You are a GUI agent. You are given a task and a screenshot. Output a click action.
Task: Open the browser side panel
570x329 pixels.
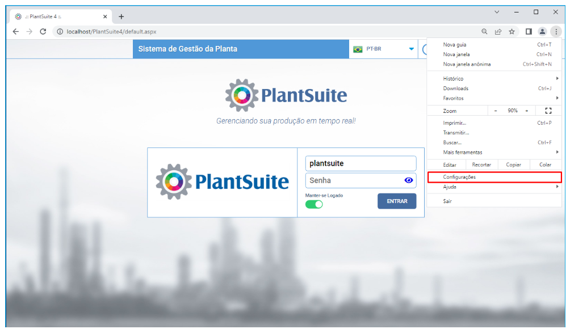pos(529,32)
